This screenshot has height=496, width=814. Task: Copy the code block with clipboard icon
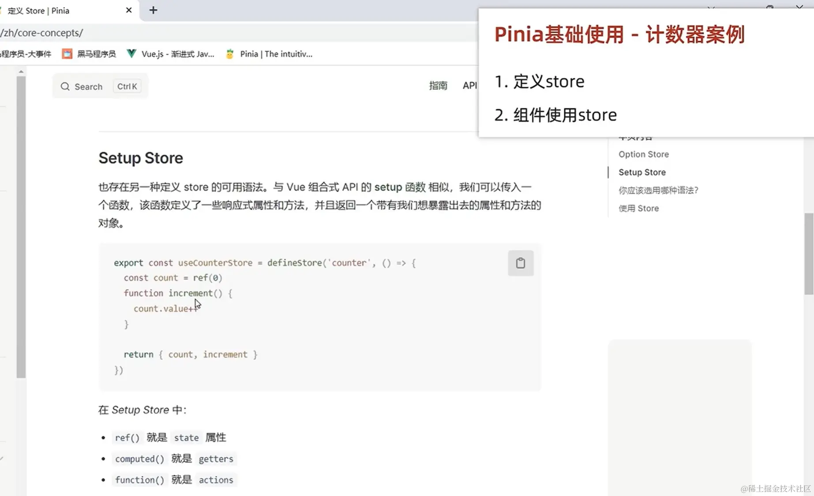521,263
